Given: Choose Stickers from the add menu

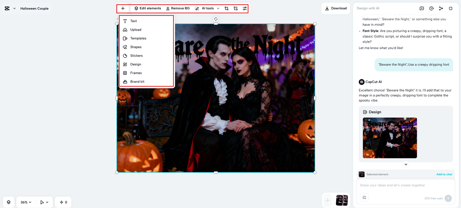Looking at the screenshot, I should (x=147, y=56).
